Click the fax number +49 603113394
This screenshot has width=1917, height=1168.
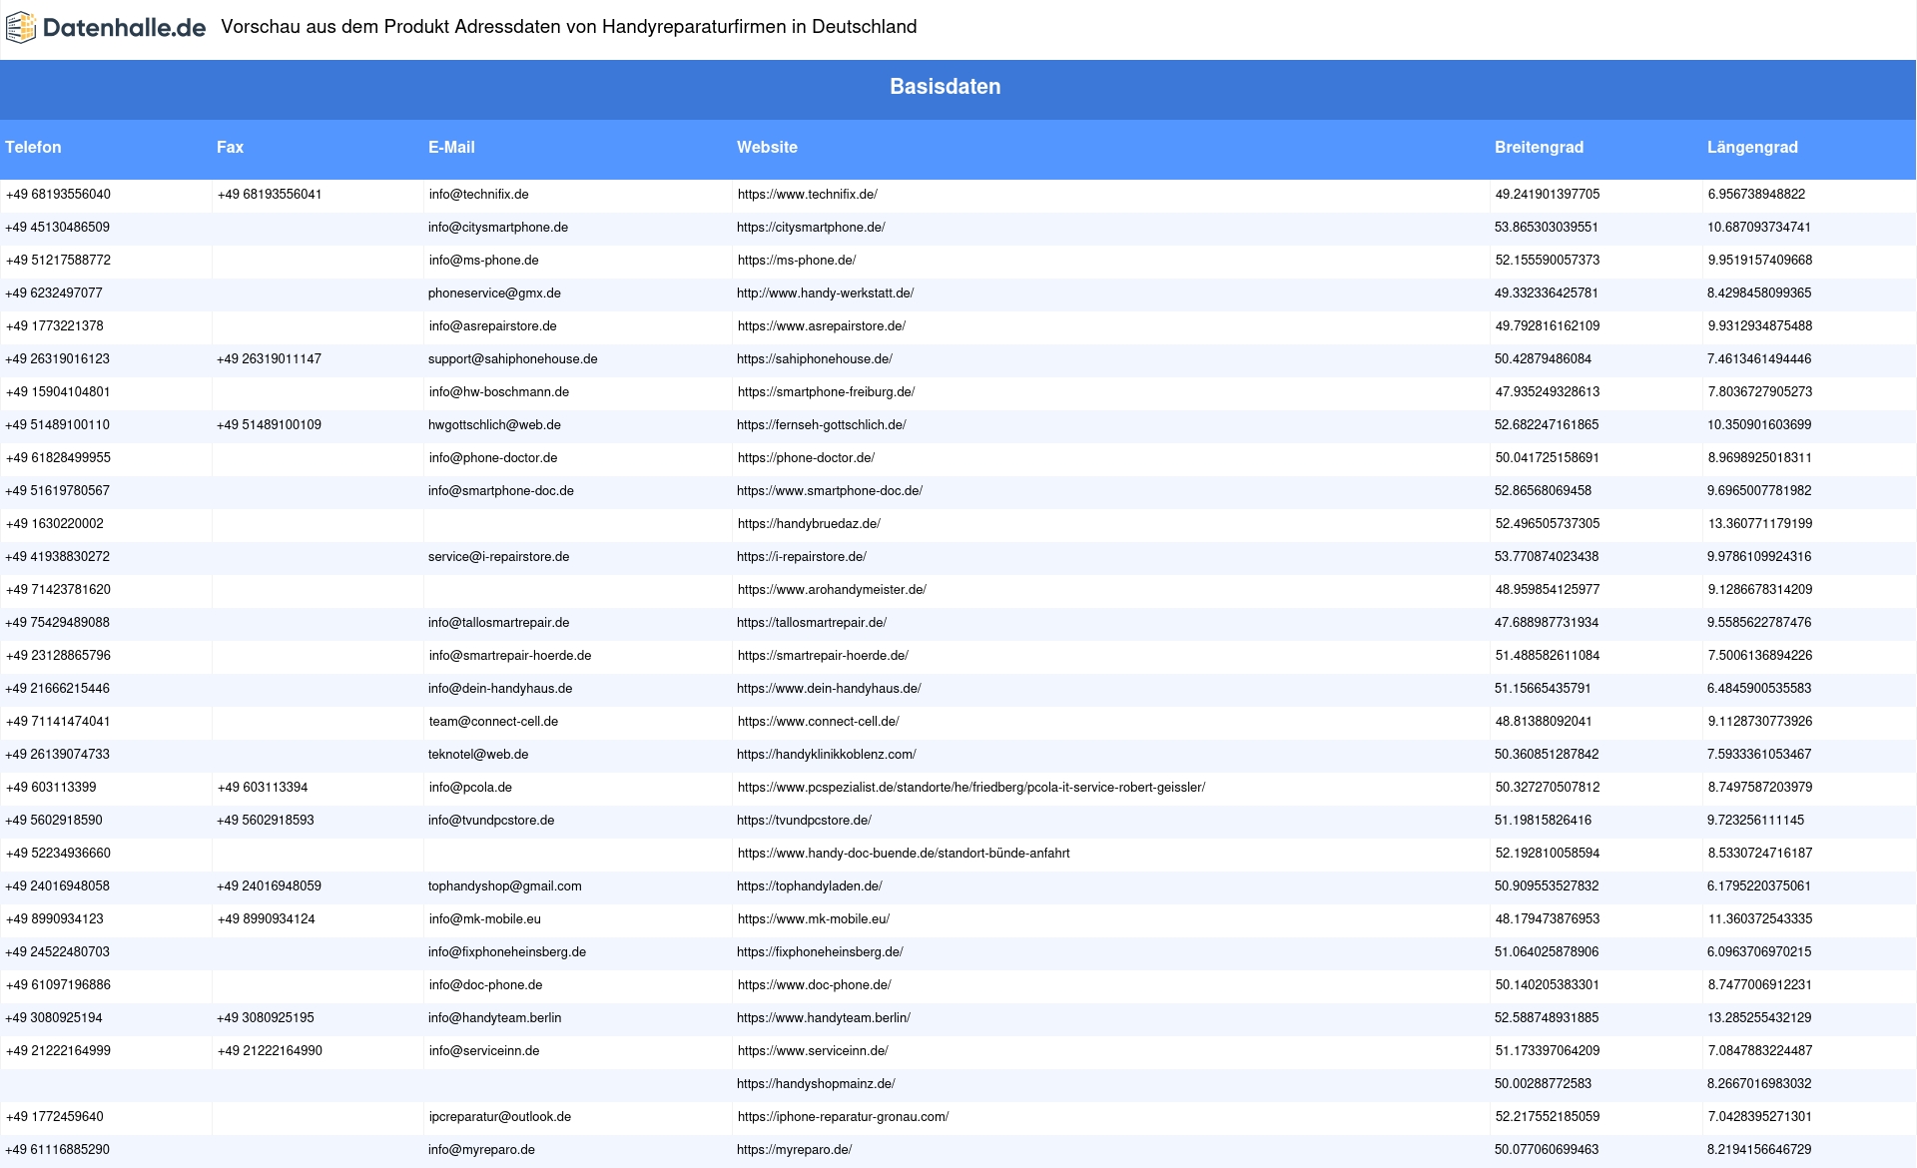(263, 788)
